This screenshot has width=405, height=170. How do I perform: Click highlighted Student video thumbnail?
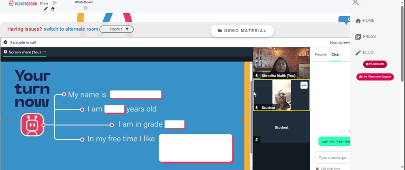click(281, 95)
